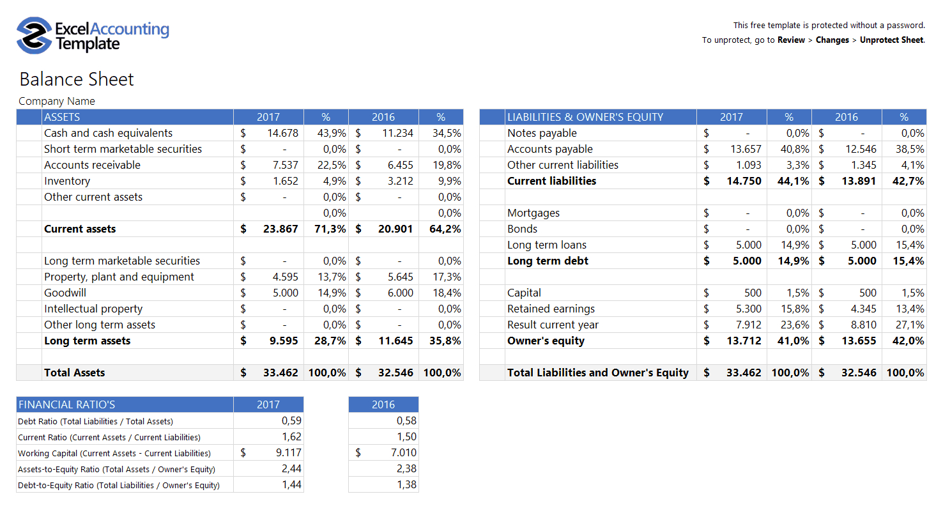Click the result value 8.810
The height and width of the screenshot is (508, 943).
tap(864, 325)
